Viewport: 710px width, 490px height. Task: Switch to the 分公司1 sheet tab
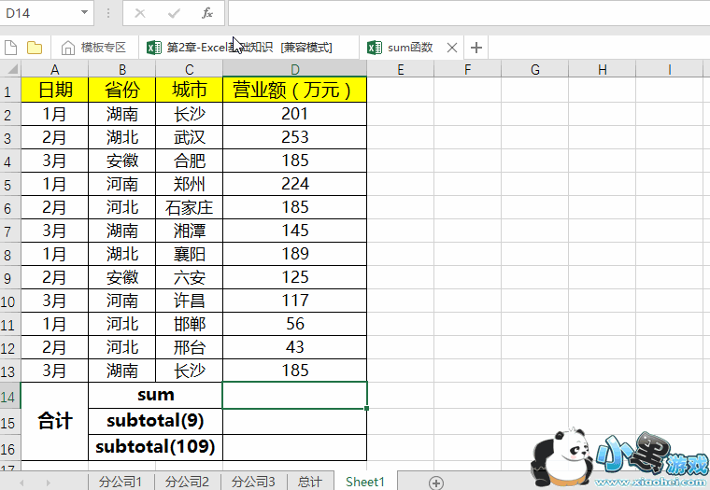121,482
